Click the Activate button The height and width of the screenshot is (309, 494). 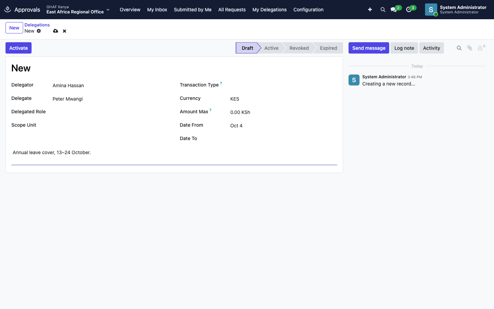pyautogui.click(x=19, y=48)
